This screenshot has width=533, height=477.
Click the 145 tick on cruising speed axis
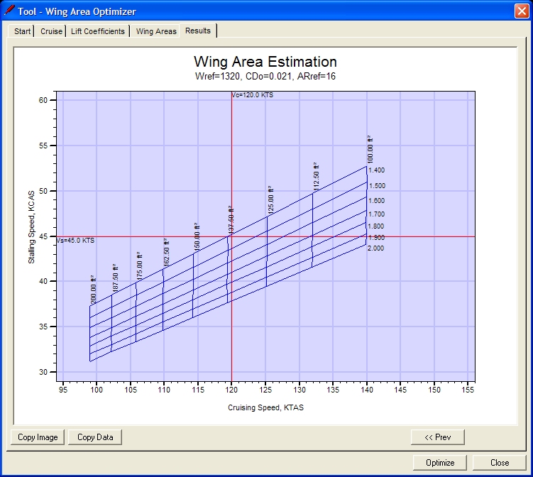(x=400, y=390)
